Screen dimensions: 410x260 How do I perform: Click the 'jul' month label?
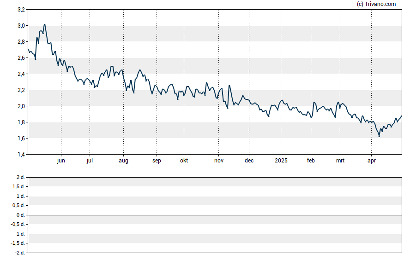click(90, 161)
